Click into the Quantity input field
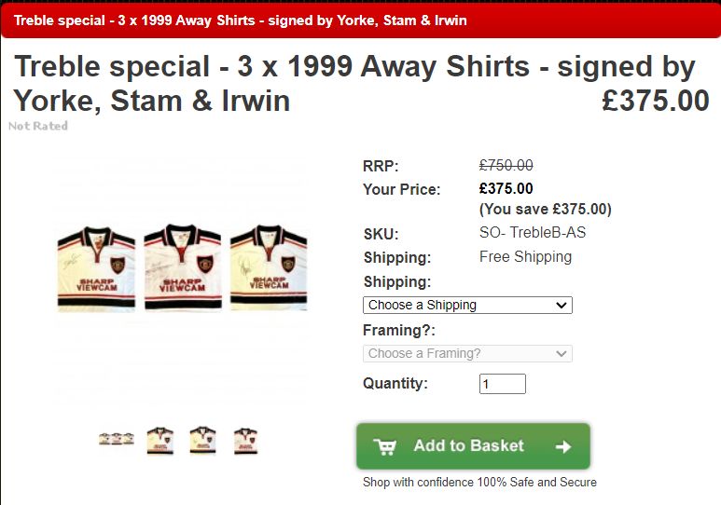This screenshot has width=721, height=505. click(502, 384)
